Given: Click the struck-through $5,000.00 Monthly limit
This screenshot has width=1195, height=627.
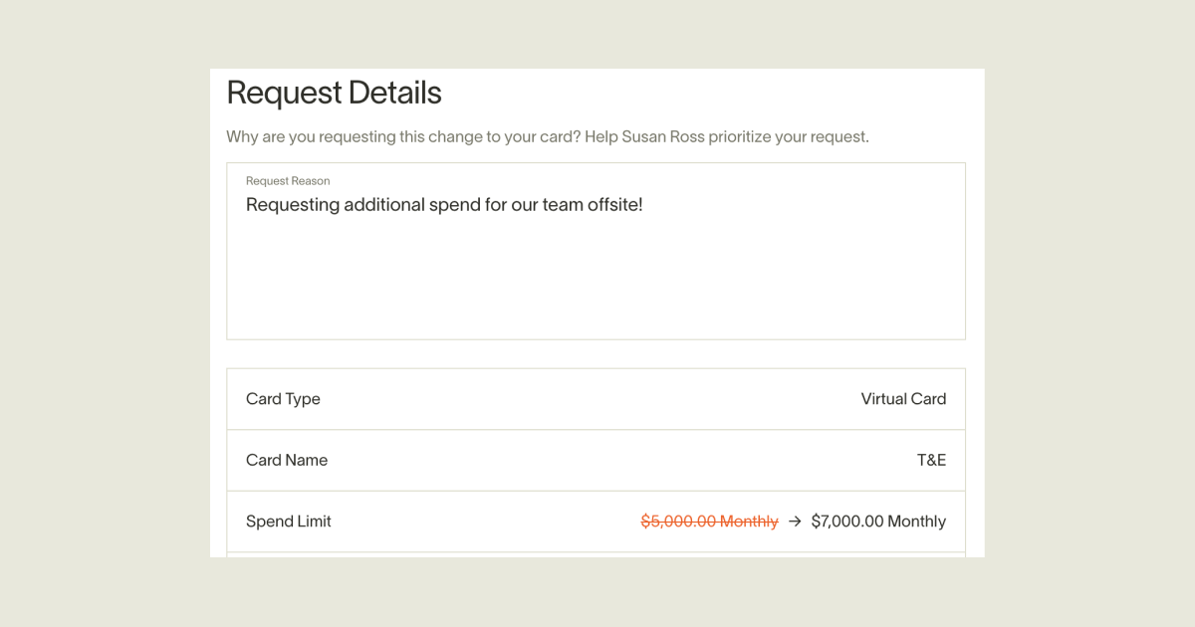Looking at the screenshot, I should (x=709, y=522).
